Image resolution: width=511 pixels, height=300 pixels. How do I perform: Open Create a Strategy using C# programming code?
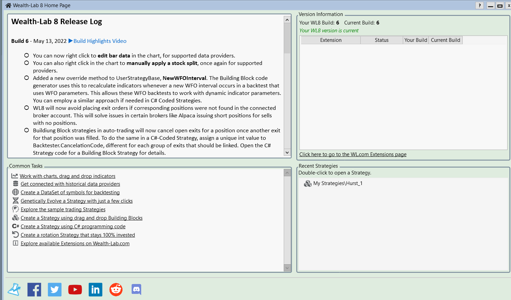coord(73,227)
